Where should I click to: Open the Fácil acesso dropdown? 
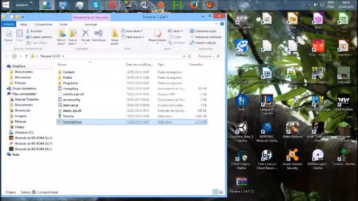click(133, 37)
